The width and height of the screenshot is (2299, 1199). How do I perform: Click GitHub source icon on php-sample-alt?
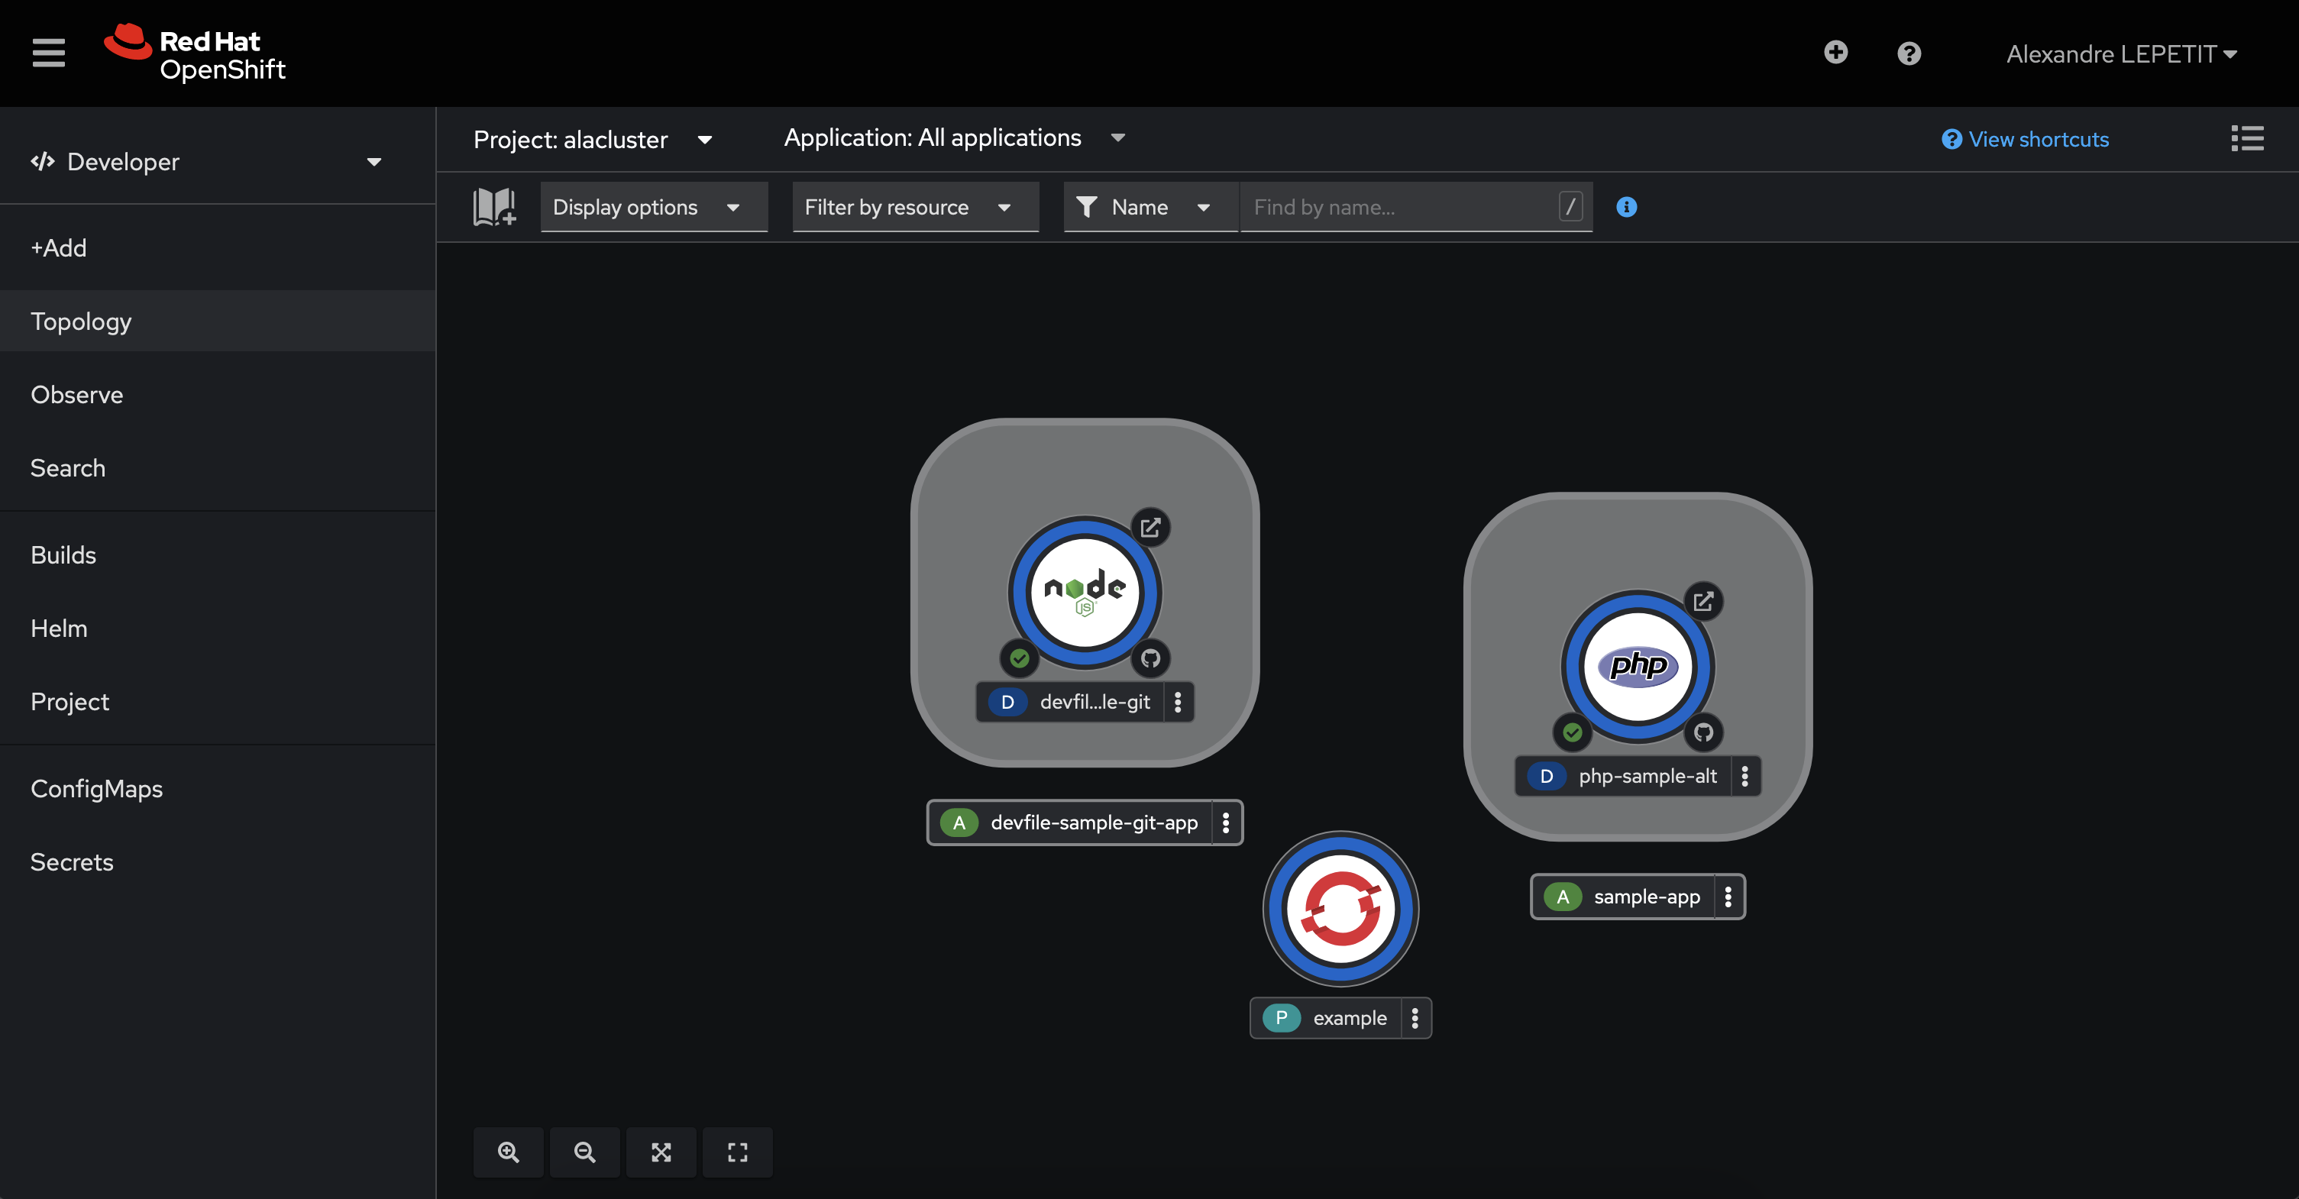1702,732
